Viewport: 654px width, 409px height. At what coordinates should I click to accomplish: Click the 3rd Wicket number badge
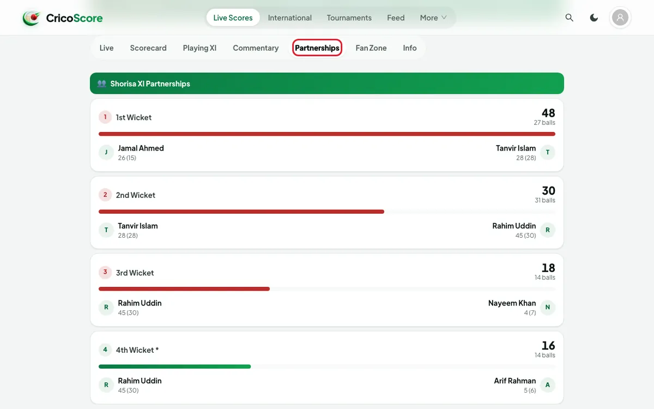point(105,272)
